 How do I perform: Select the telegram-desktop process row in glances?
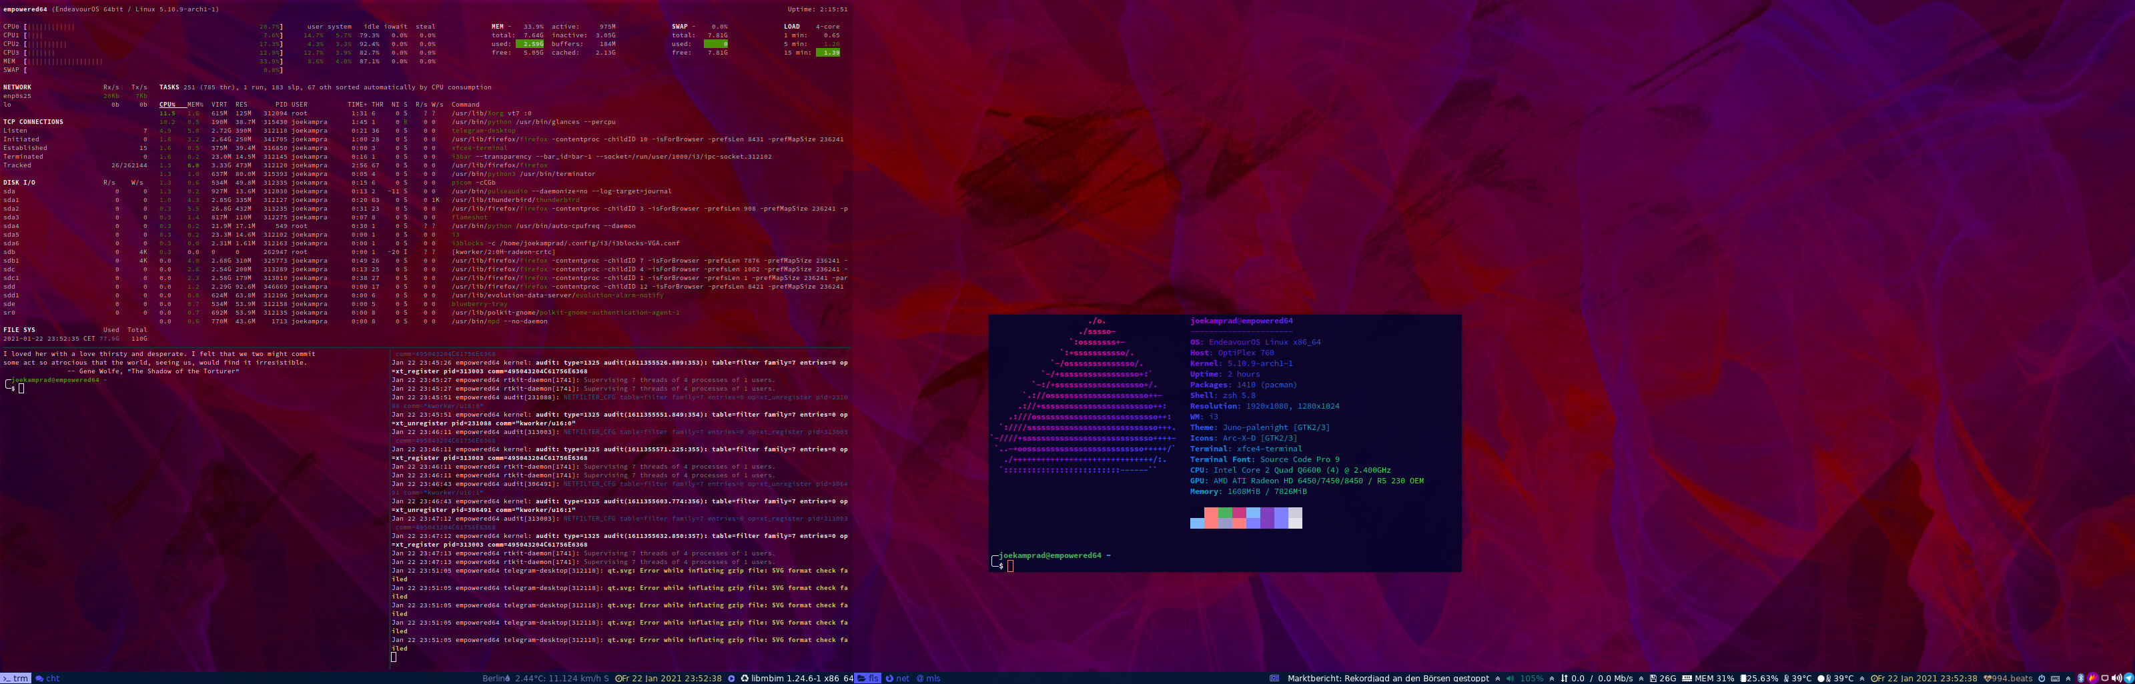tap(503, 131)
